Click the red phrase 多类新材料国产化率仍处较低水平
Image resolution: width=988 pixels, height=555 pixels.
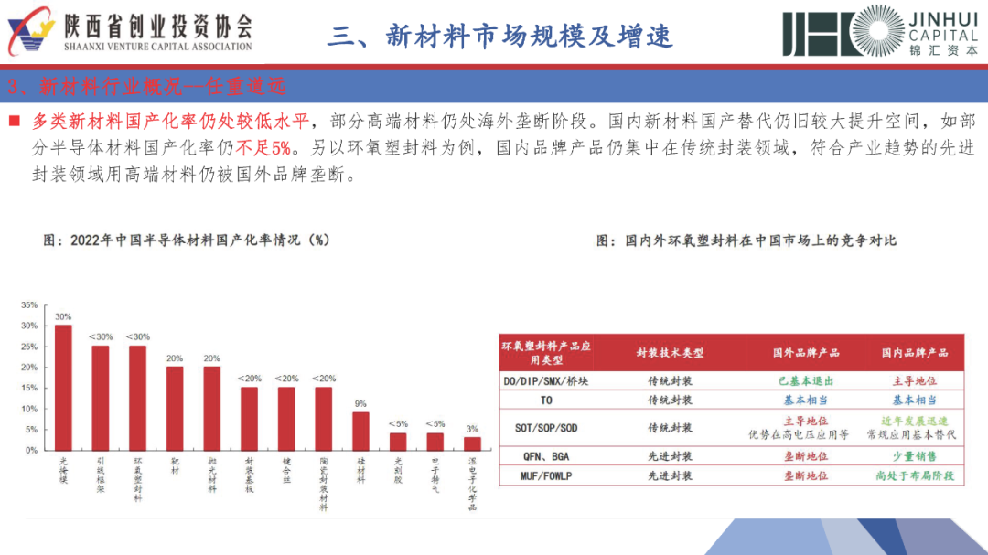(171, 121)
